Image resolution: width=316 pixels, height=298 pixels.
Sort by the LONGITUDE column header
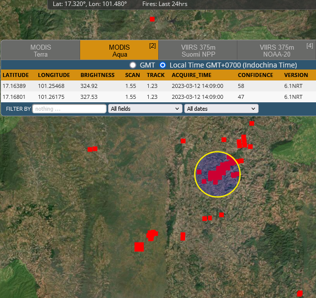pos(54,75)
